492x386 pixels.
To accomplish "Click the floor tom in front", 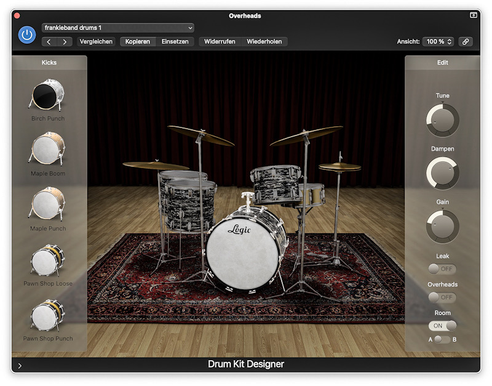I will point(190,206).
